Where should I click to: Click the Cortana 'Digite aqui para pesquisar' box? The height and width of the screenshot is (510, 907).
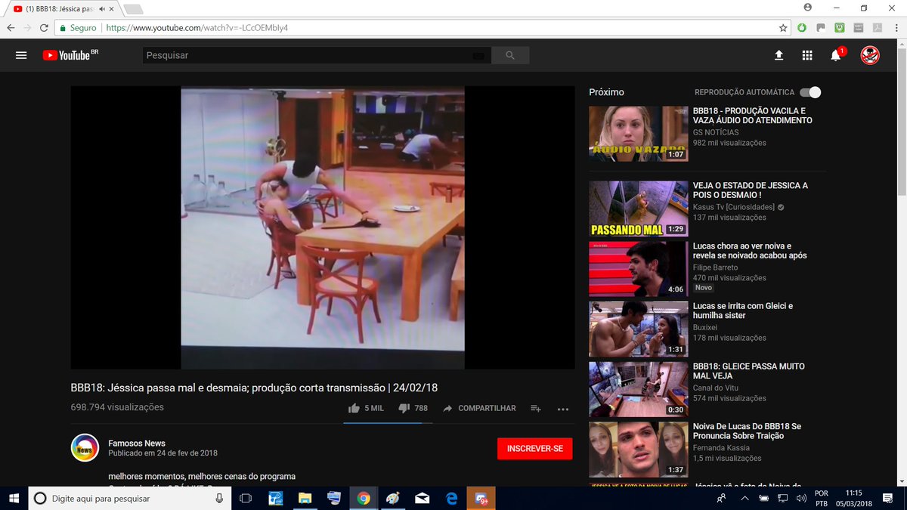(128, 498)
